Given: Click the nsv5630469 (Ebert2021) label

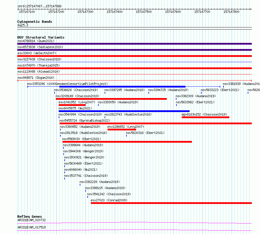Looking at the screenshot, I should tap(84, 163).
